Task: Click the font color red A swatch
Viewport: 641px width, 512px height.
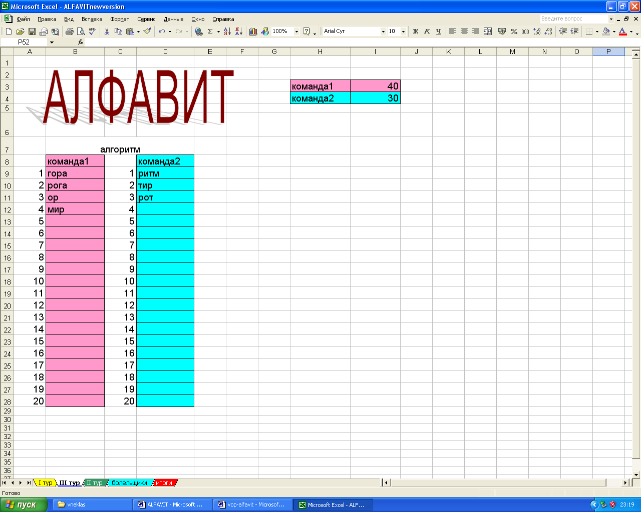Action: [x=622, y=31]
